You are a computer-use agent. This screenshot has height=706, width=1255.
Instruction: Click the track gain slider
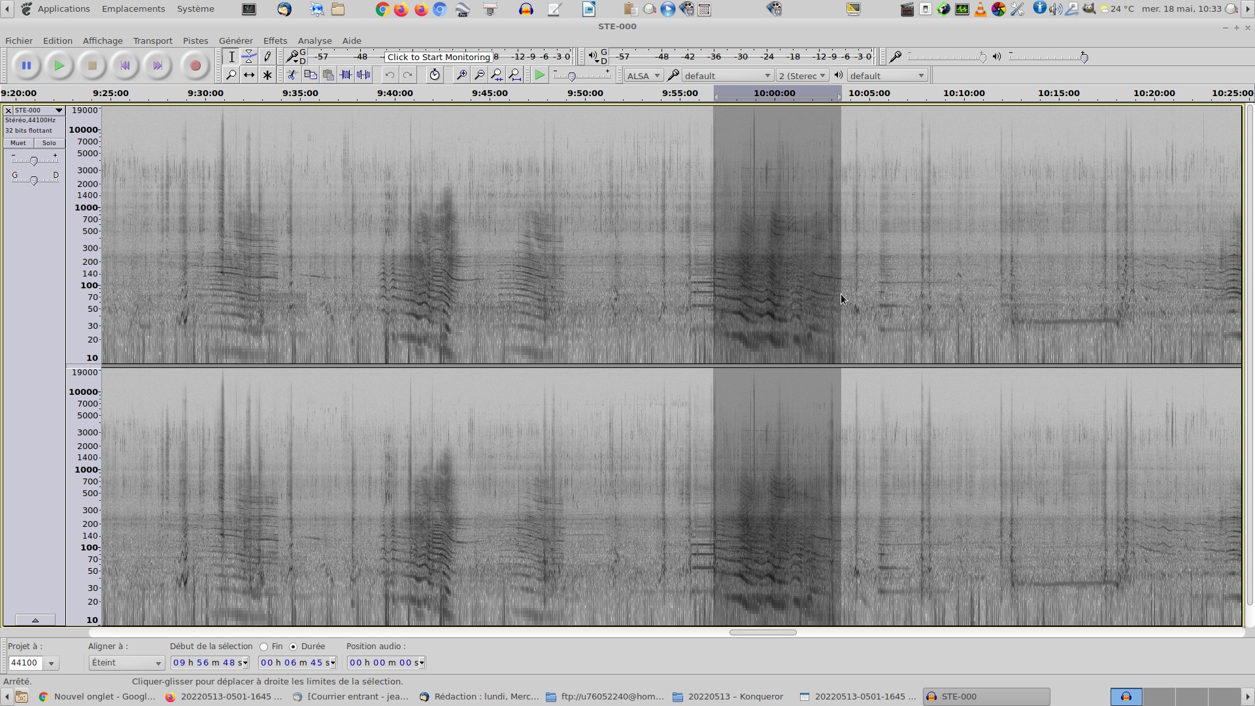pyautogui.click(x=34, y=160)
